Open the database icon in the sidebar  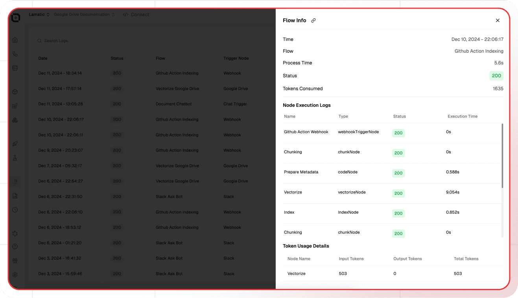point(15,68)
